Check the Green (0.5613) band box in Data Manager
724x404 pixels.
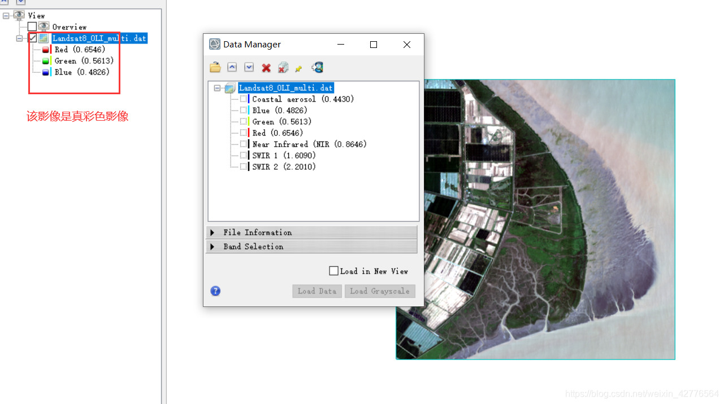[x=244, y=121]
